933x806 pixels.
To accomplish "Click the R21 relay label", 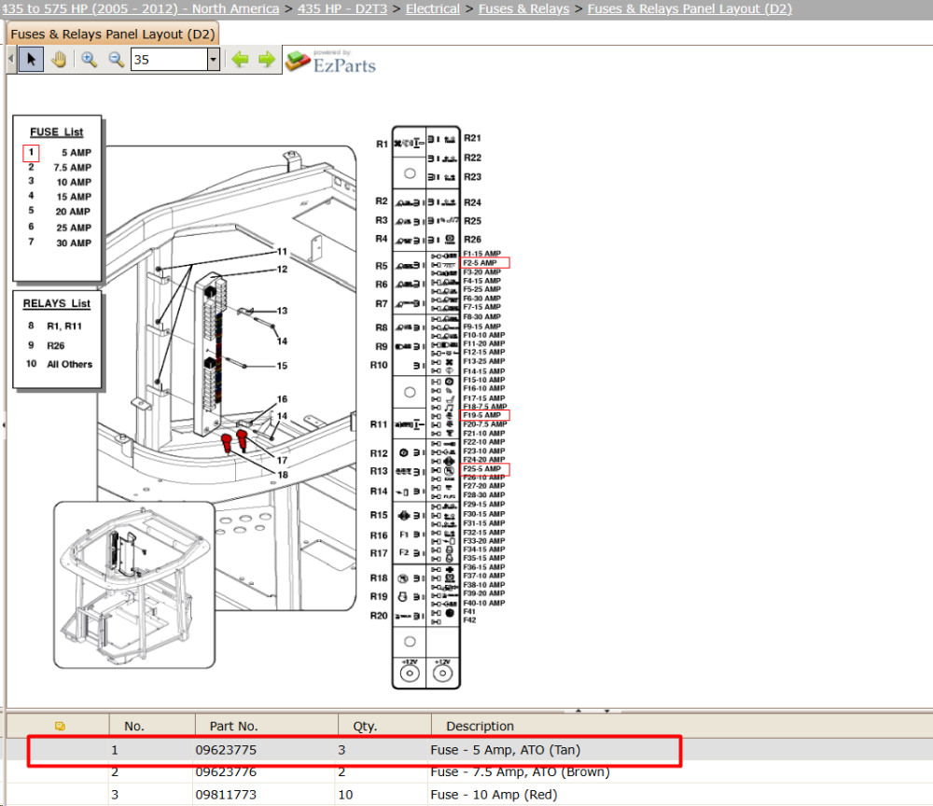I will 472,138.
